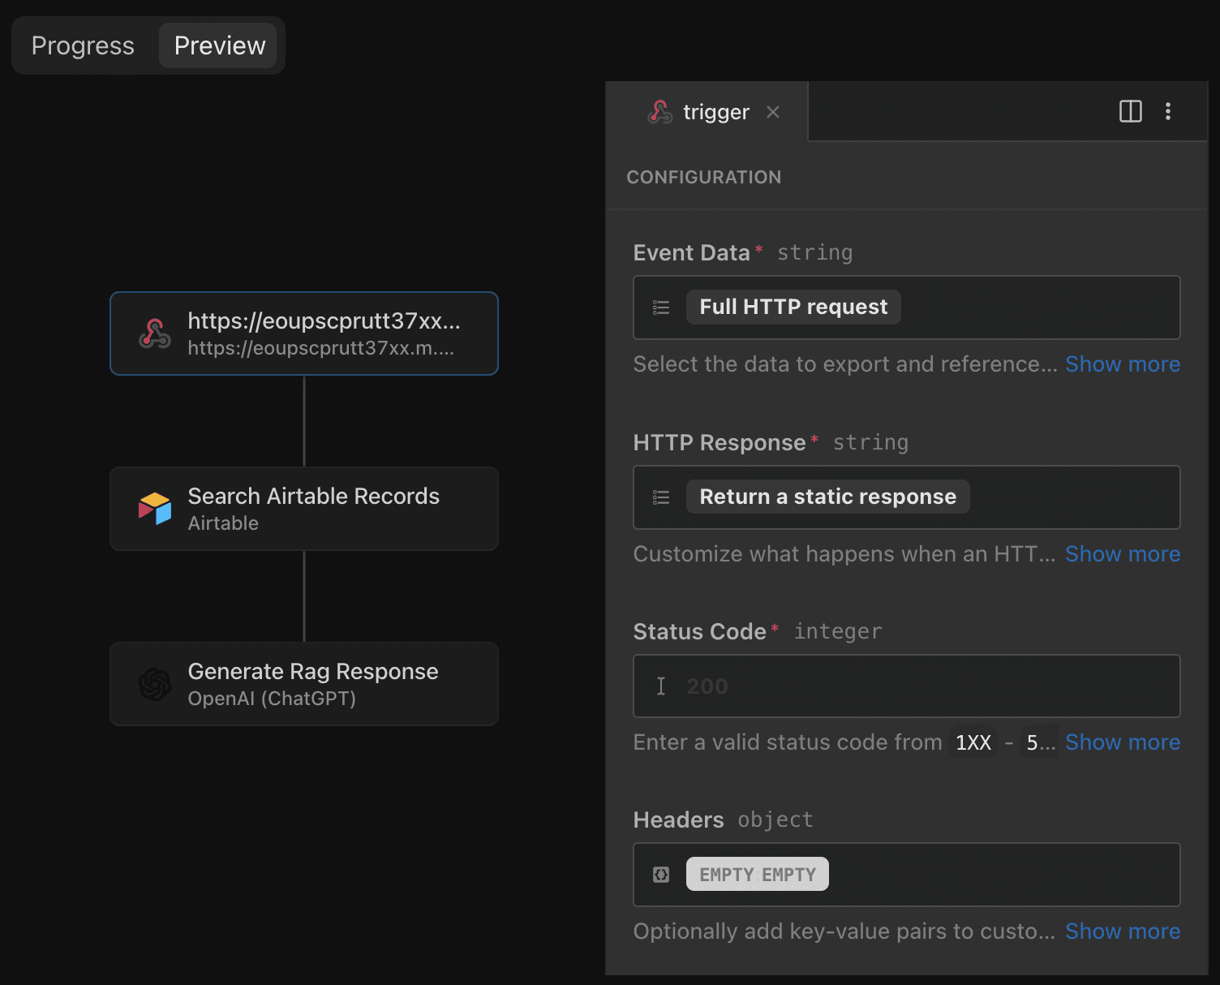Focus the Status Code input field
This screenshot has height=985, width=1220.
(x=905, y=686)
